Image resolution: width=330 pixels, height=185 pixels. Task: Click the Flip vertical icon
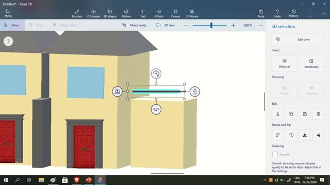click(318, 135)
